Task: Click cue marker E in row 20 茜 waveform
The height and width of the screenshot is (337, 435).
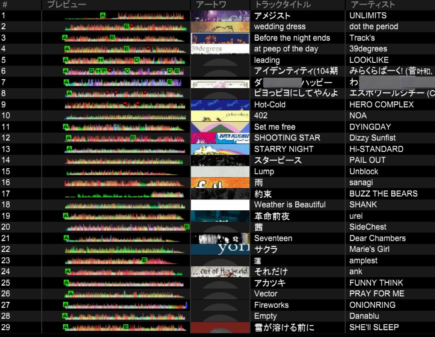Action: point(187,227)
